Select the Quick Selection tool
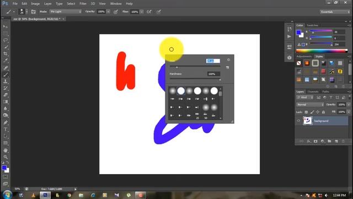This screenshot has height=199, width=353. (x=6, y=47)
